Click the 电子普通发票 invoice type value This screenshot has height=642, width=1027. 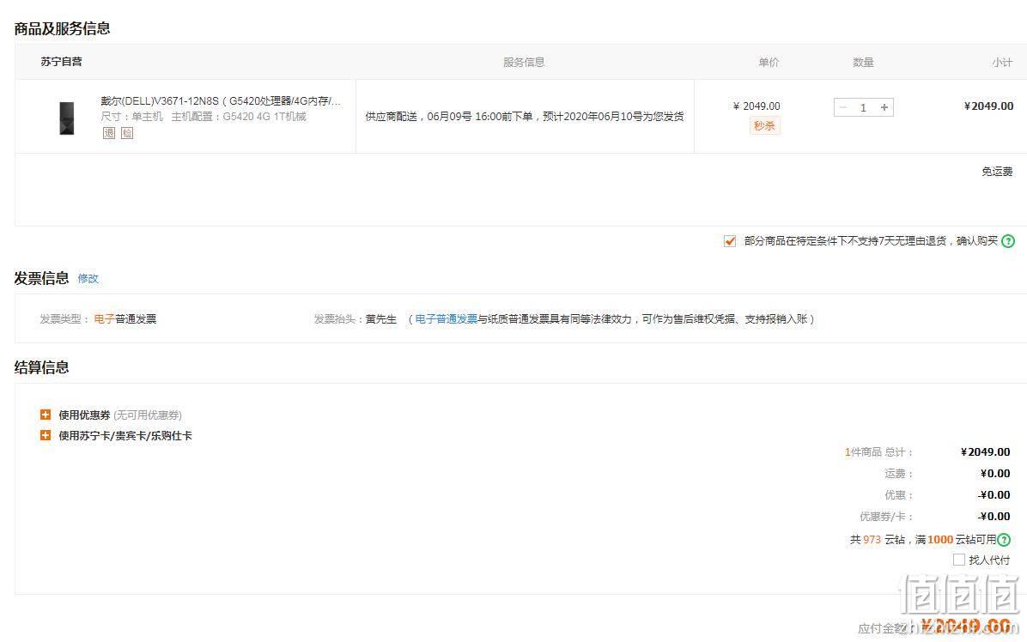click(x=125, y=318)
